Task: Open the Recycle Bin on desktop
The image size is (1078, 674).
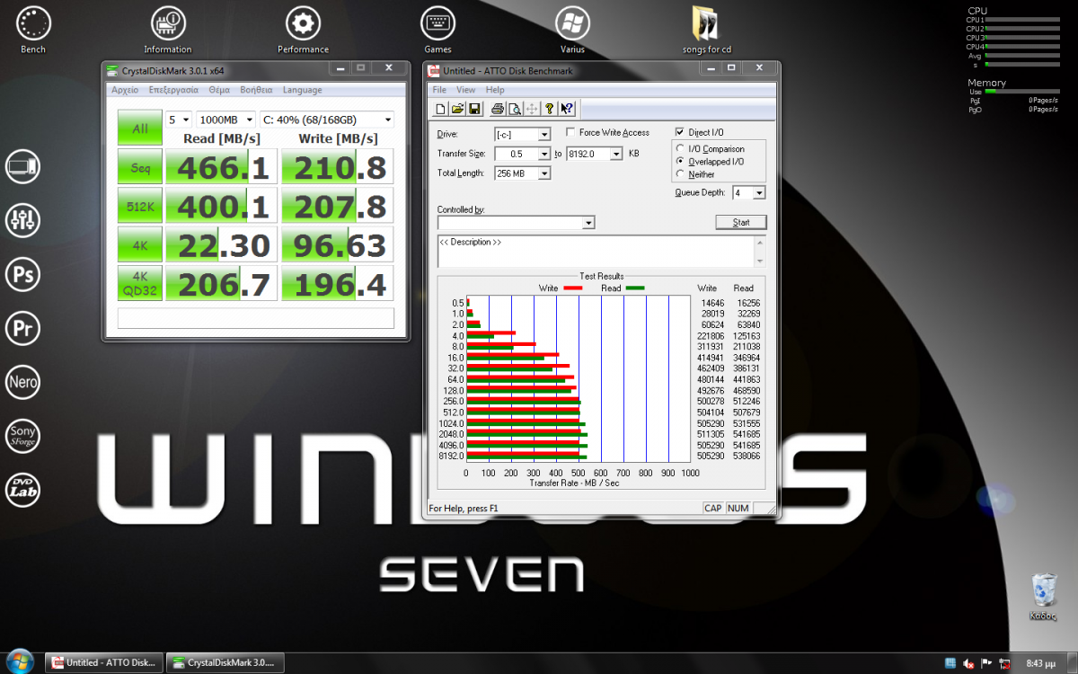Action: [x=1045, y=597]
